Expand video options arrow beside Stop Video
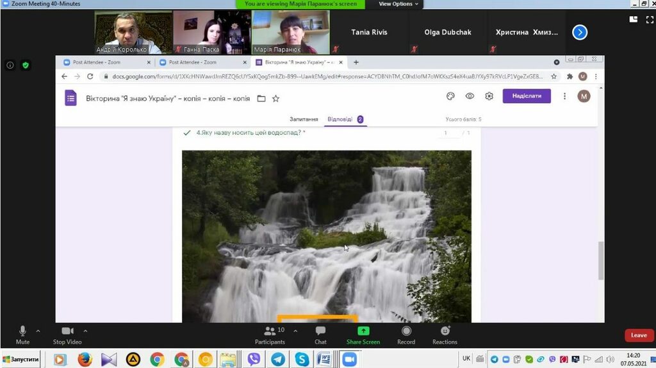656x368 pixels. [x=85, y=331]
